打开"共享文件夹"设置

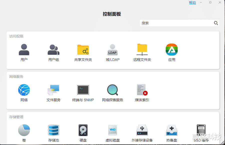[x=83, y=50]
